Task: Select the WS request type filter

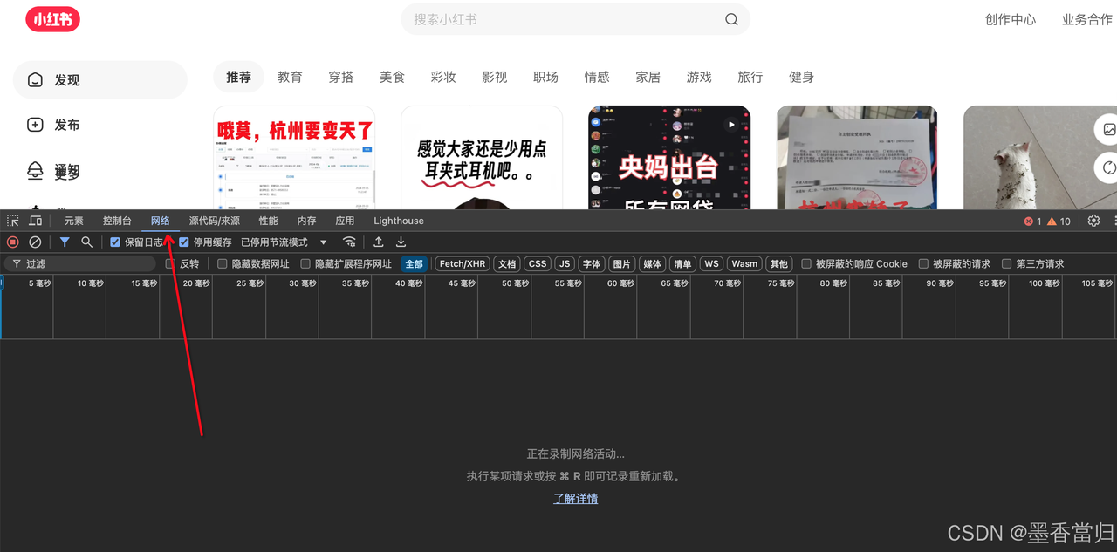Action: (x=711, y=263)
